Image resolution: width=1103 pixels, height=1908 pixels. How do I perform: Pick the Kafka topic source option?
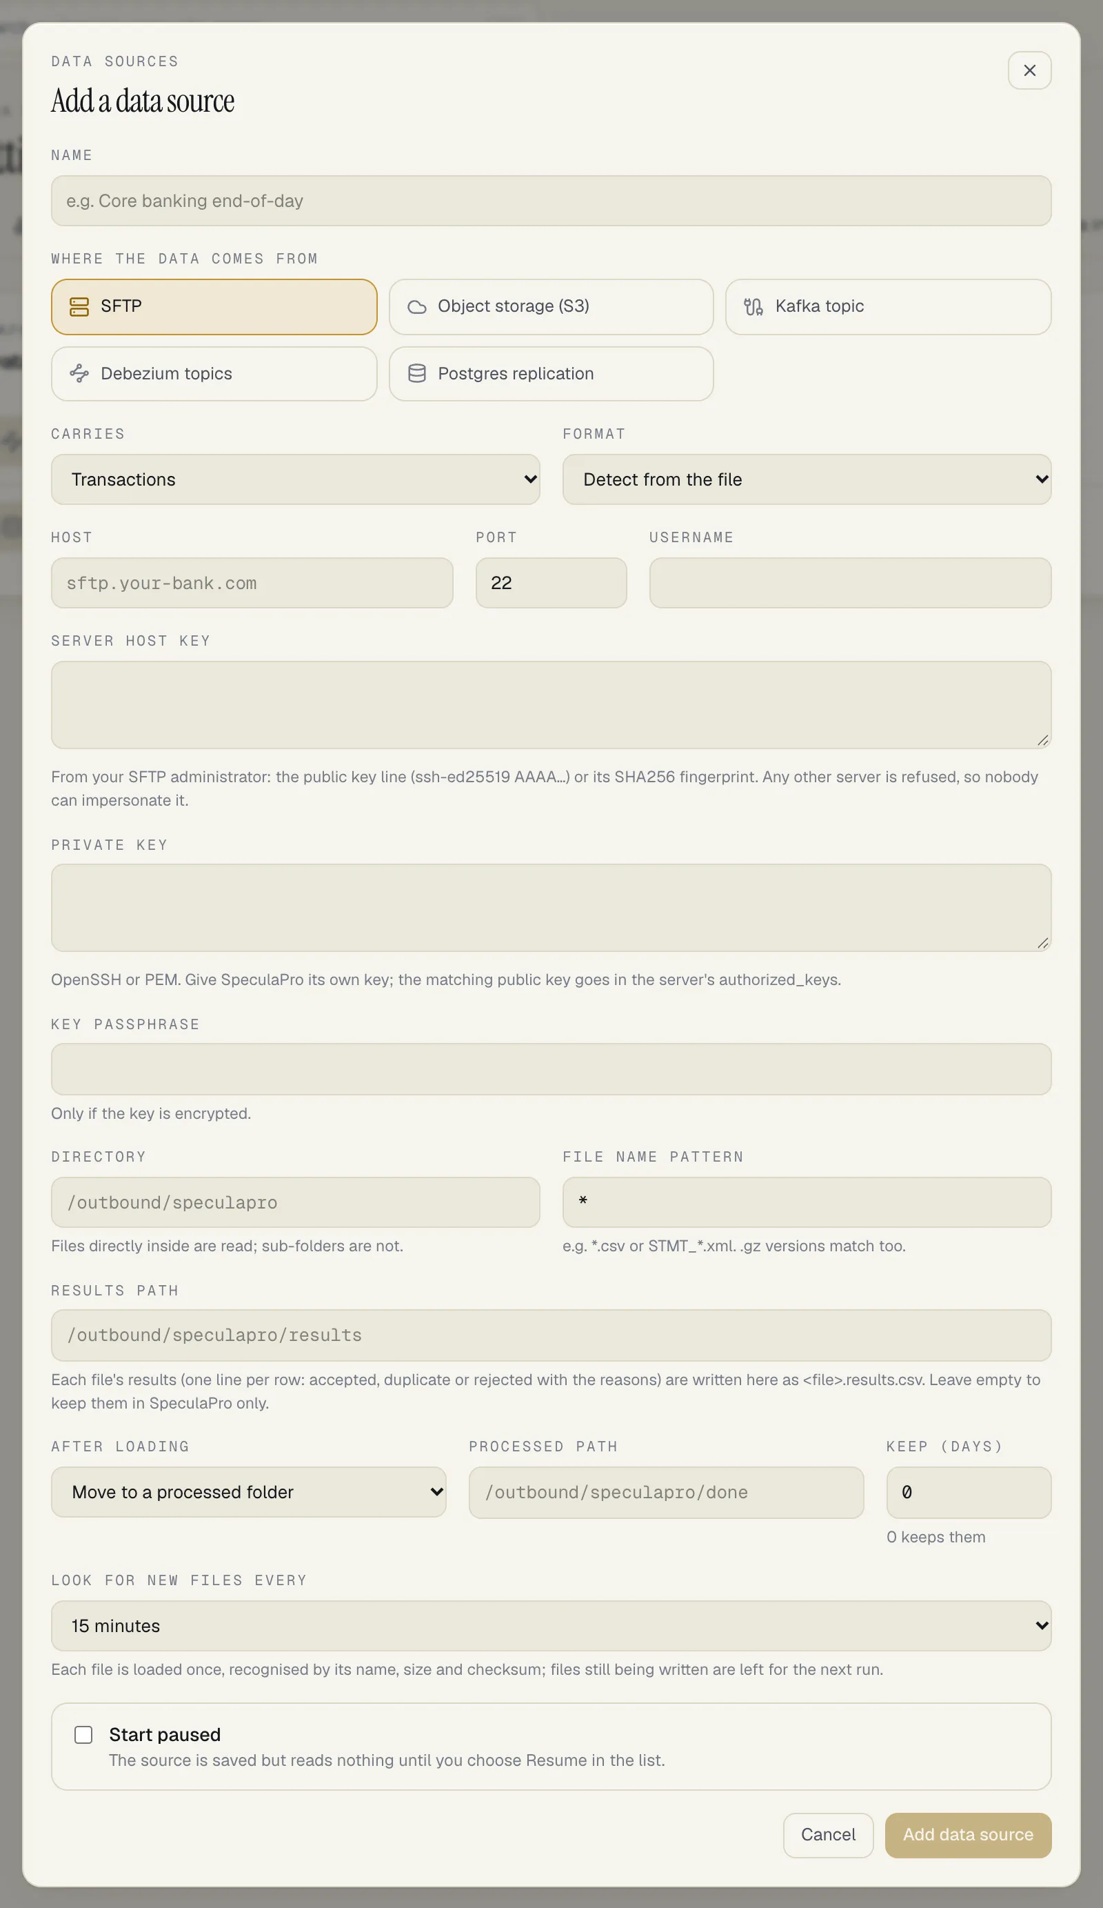888,307
